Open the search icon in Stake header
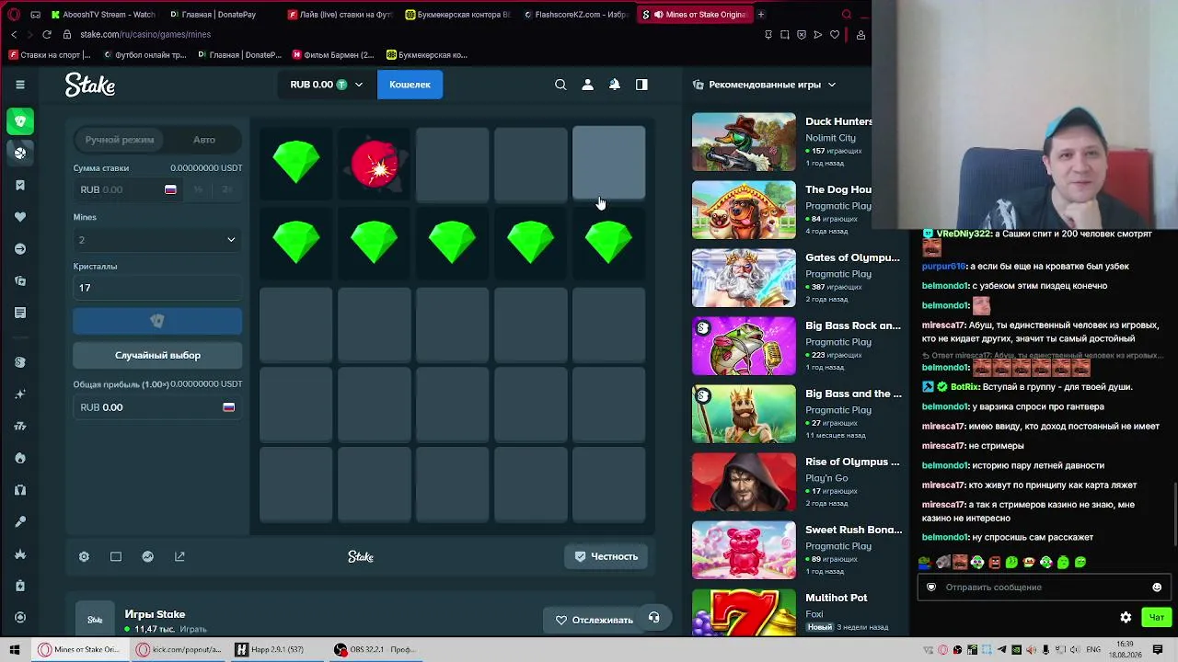This screenshot has width=1178, height=662. point(560,85)
